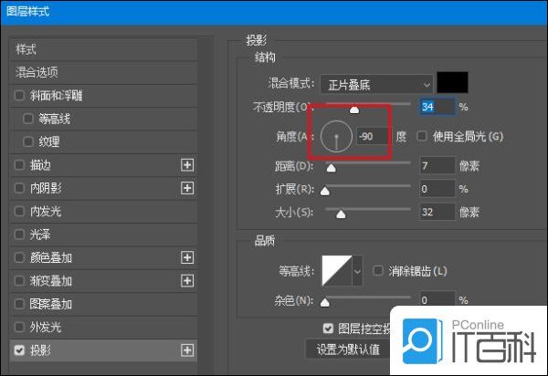The height and width of the screenshot is (376, 548).
Task: Click the 大小 slider handle
Action: coord(341,214)
